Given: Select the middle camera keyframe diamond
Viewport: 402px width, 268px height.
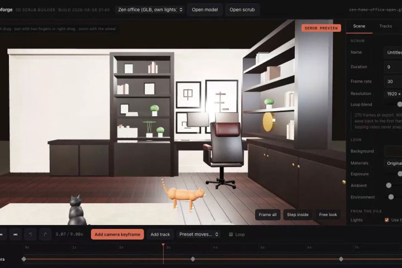Looking at the screenshot, I should click(193, 259).
